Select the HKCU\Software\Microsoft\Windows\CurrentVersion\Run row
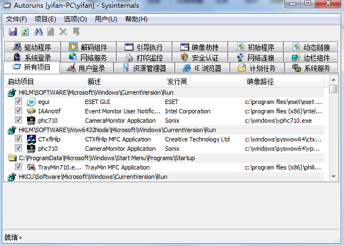This screenshot has height=246, width=344. pos(164,177)
